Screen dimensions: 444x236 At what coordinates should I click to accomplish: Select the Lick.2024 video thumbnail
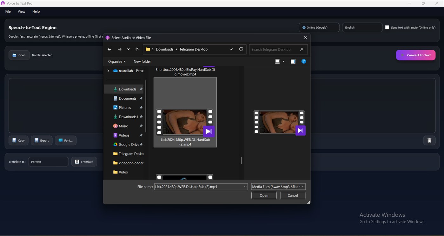coord(185,122)
